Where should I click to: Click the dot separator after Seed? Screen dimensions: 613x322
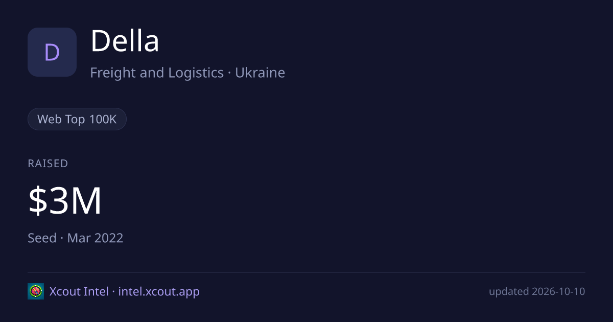[62, 238]
